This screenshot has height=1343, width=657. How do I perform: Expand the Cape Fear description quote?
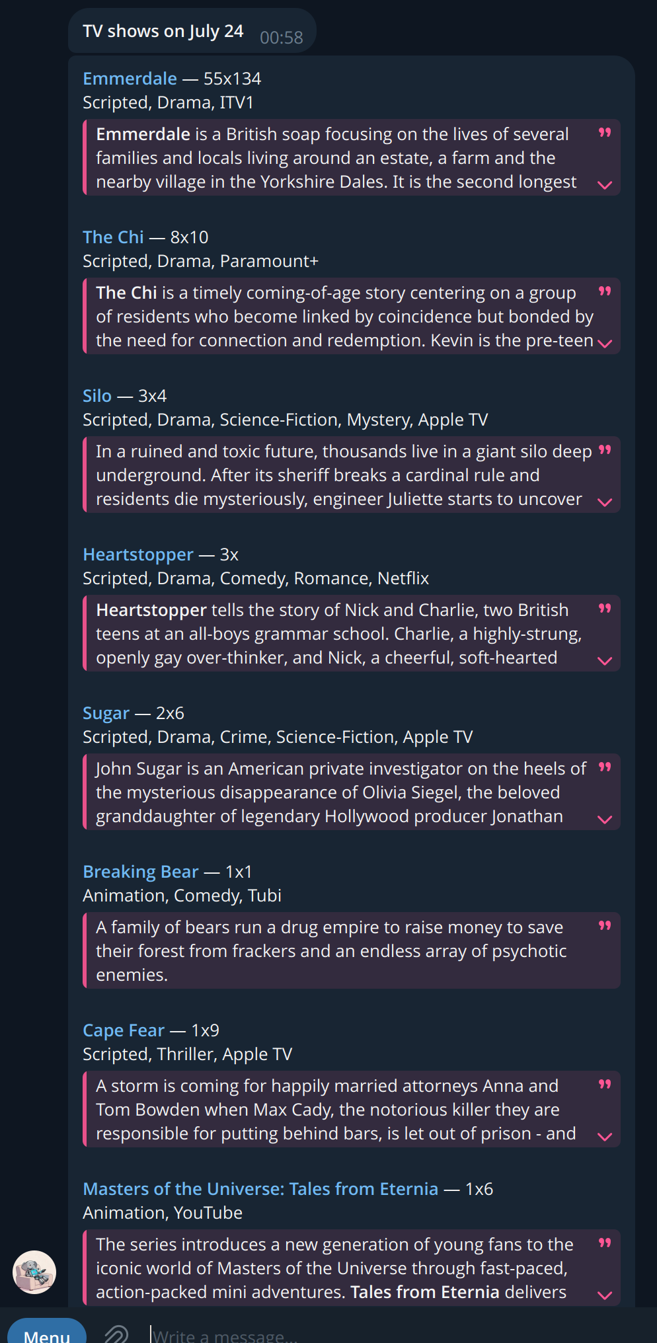coord(605,1137)
